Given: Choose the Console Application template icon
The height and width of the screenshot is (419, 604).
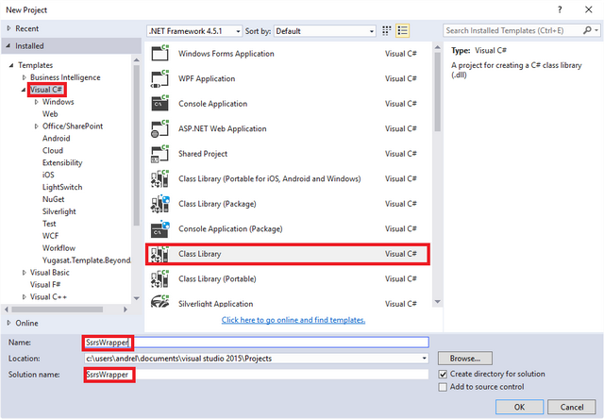Looking at the screenshot, I should [x=159, y=103].
